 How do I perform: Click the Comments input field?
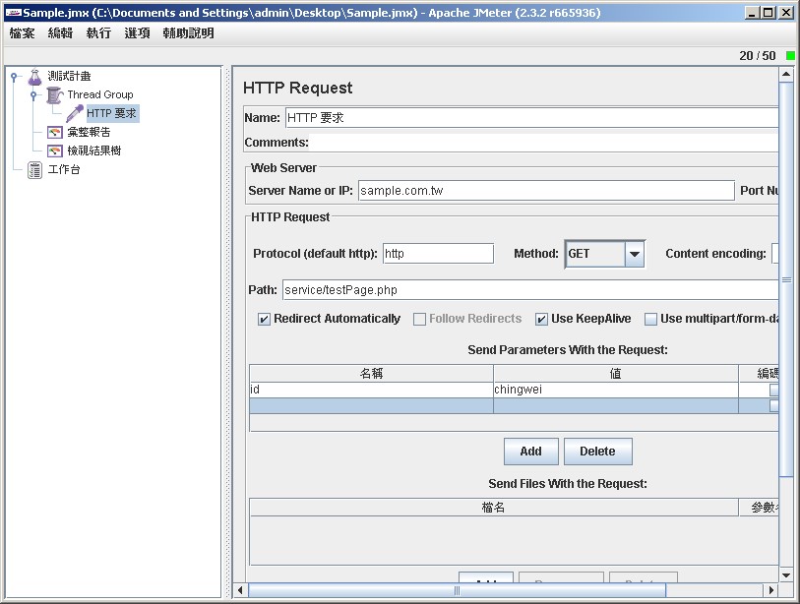(x=544, y=143)
